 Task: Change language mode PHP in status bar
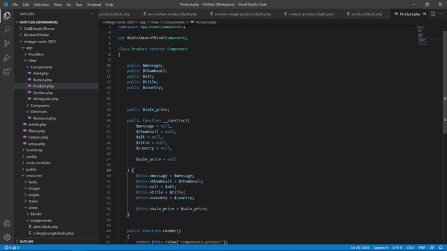point(422,248)
